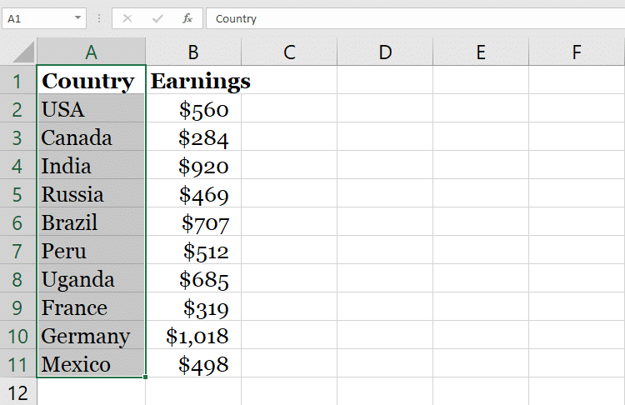
Task: Click the Cancel (X) icon in formula bar
Action: [x=127, y=18]
